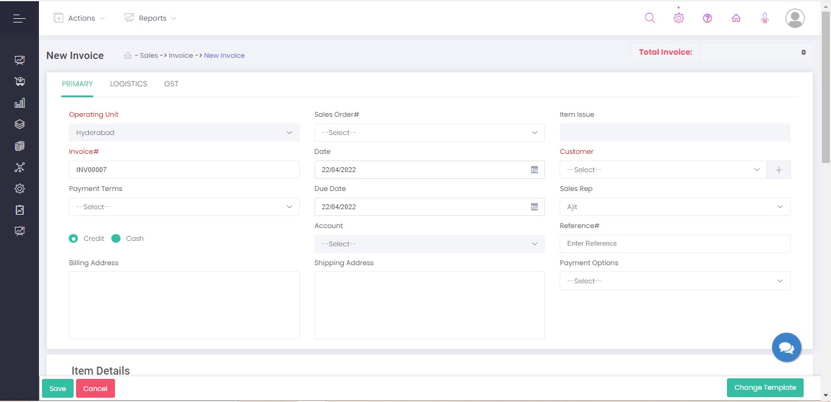Image resolution: width=831 pixels, height=402 pixels.
Task: Open the home icon in the top bar
Action: [x=736, y=18]
